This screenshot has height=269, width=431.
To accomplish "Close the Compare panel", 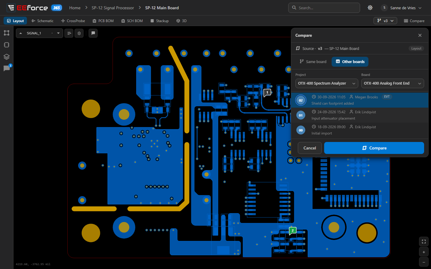I will 420,35.
